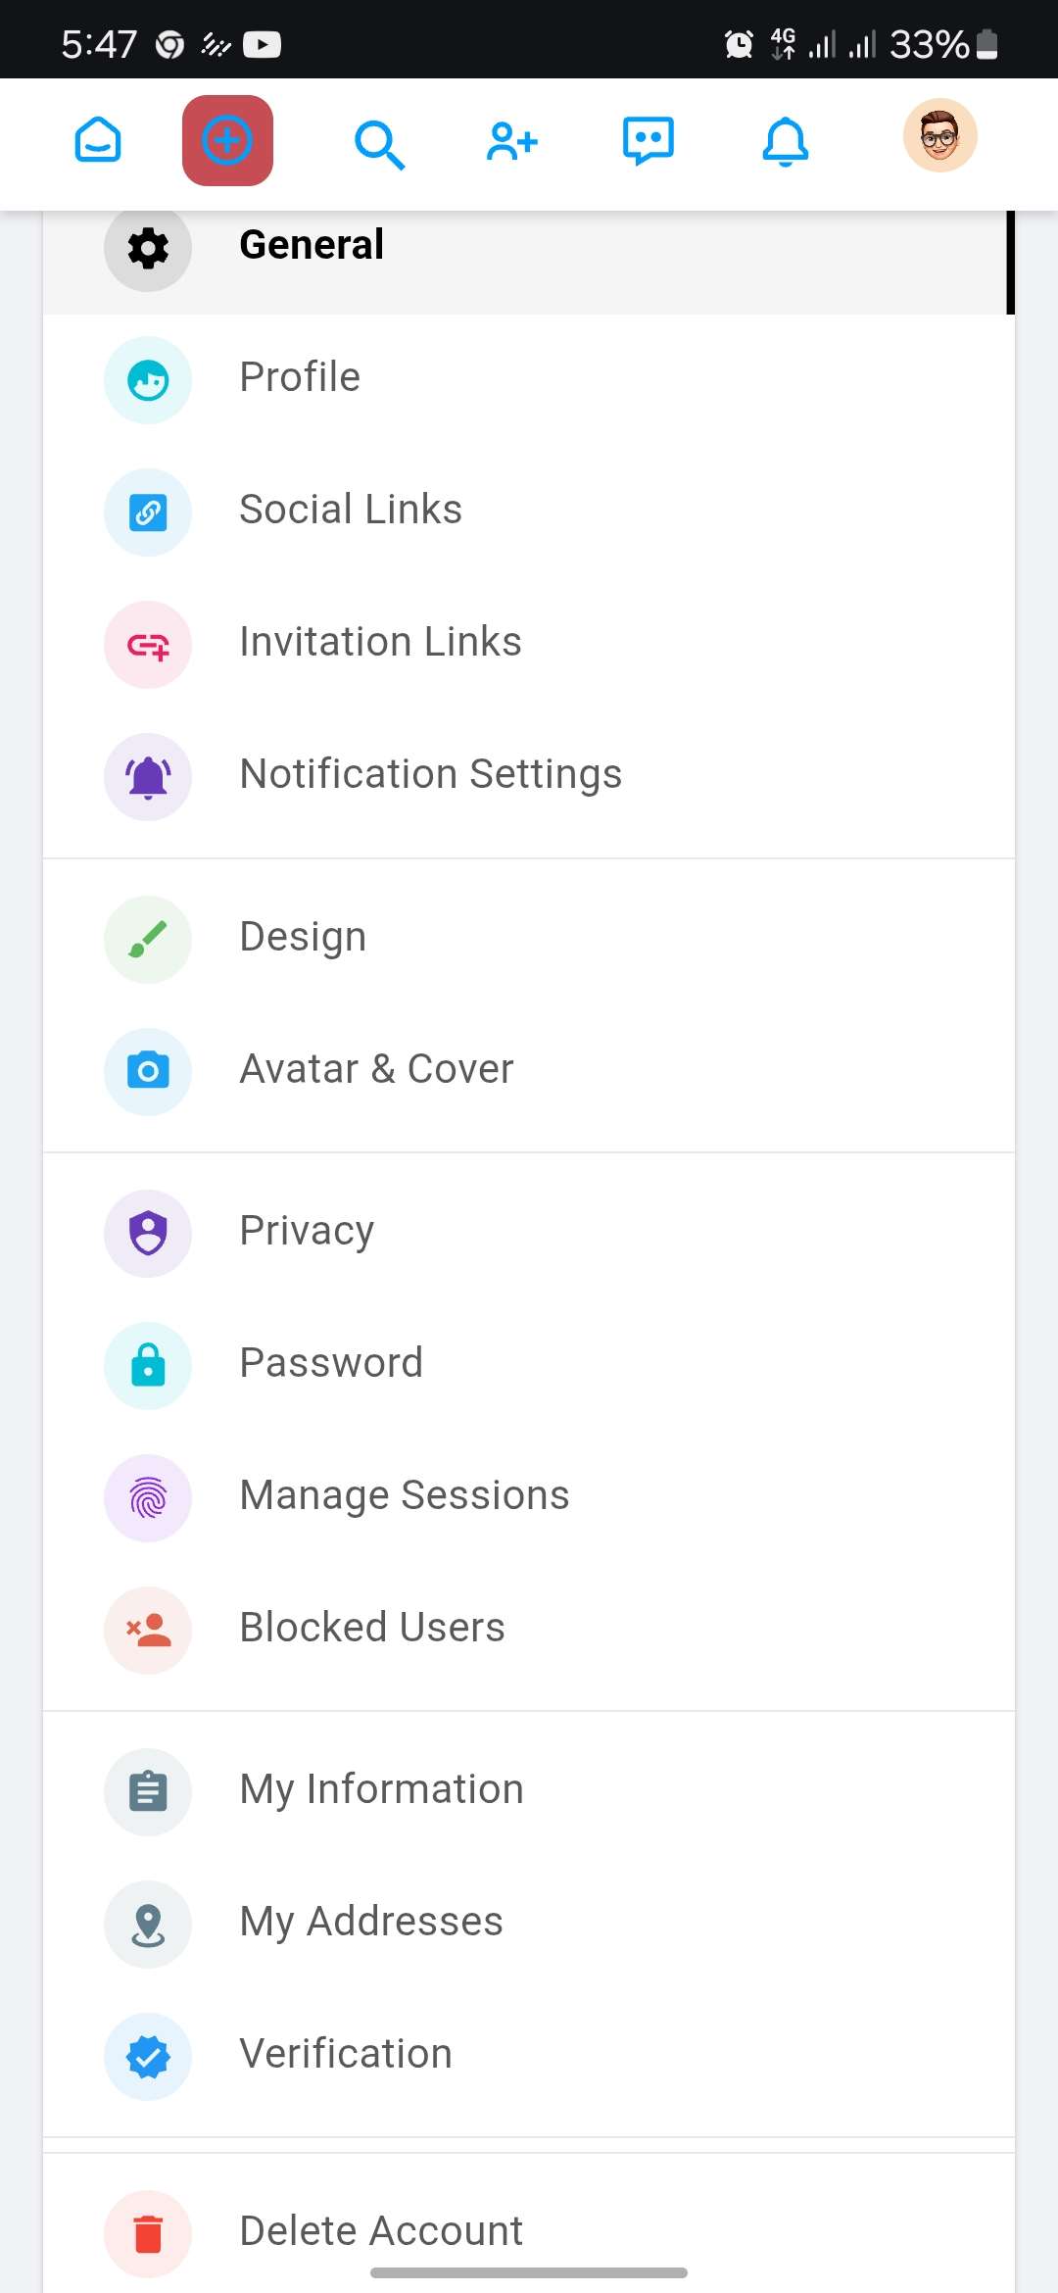Open search with the magnifier icon
Image resolution: width=1058 pixels, height=2293 pixels.
click(x=379, y=144)
